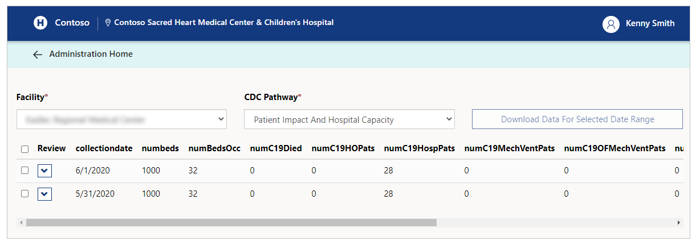Go to Administration Home link
This screenshot has height=249, width=700.
pos(91,54)
